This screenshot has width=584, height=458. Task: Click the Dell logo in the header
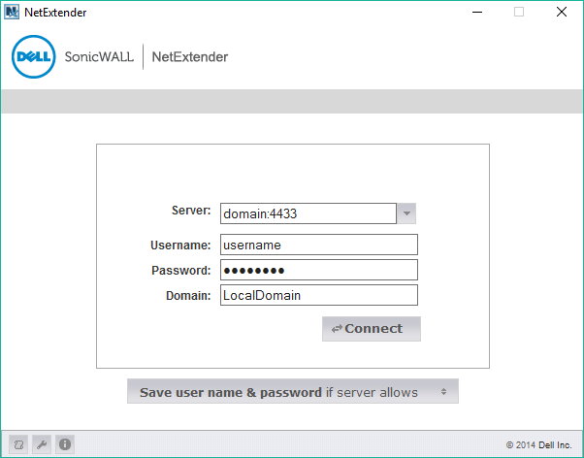pos(33,57)
